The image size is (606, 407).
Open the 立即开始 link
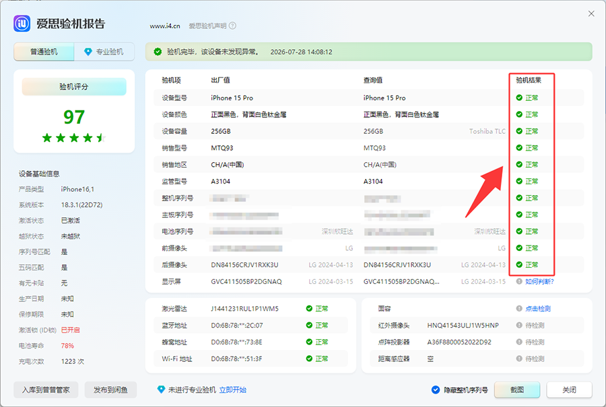233,390
